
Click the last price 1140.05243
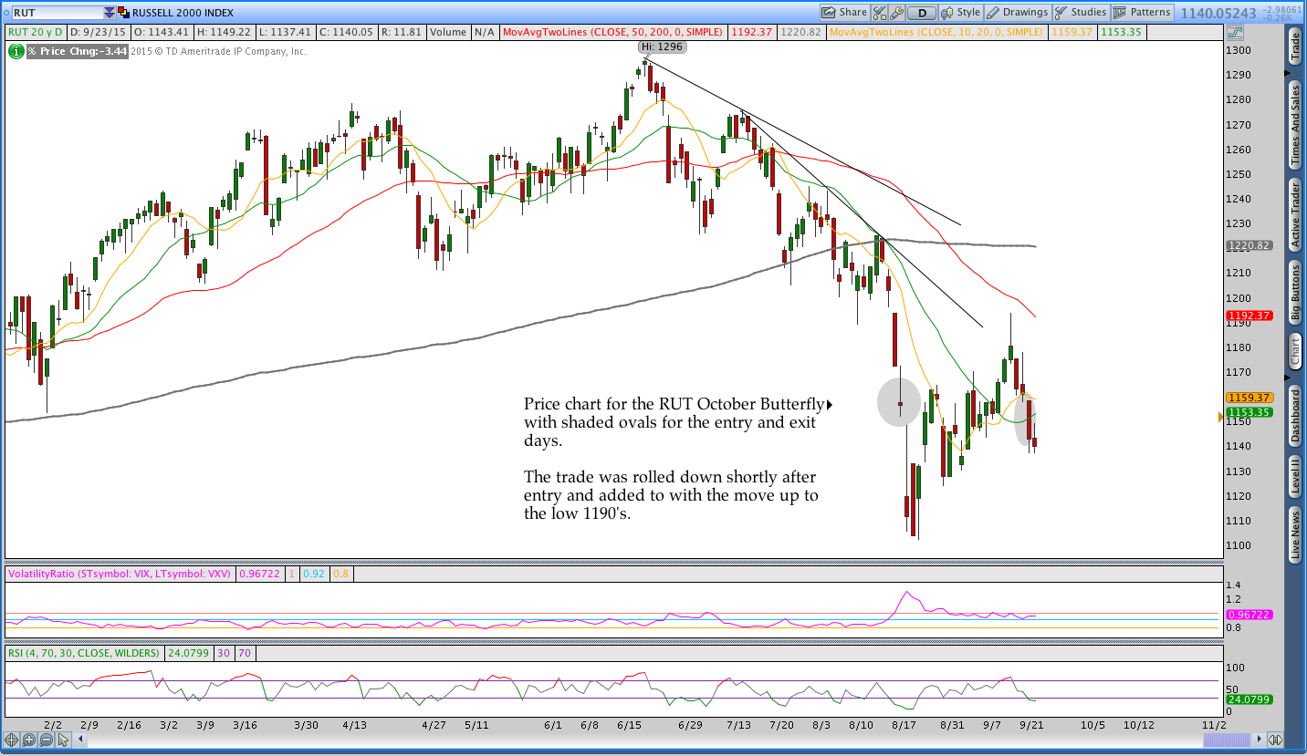[1218, 13]
